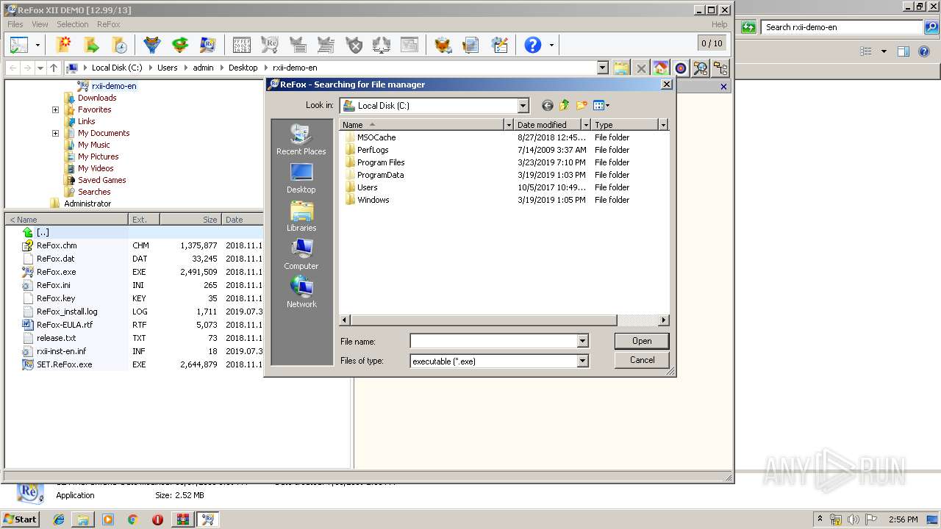Open Libraries in dialog sidebar

(301, 216)
